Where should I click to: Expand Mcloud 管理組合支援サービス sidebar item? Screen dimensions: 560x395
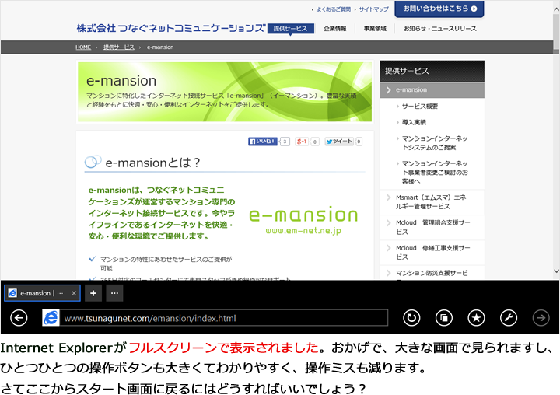click(x=432, y=227)
